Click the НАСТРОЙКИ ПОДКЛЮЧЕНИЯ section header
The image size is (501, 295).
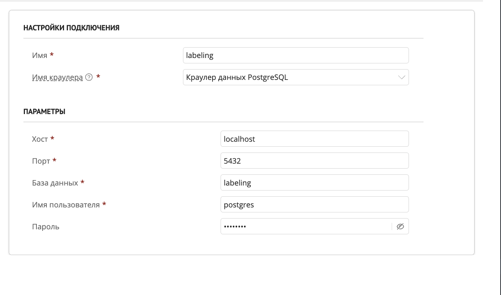tap(71, 28)
